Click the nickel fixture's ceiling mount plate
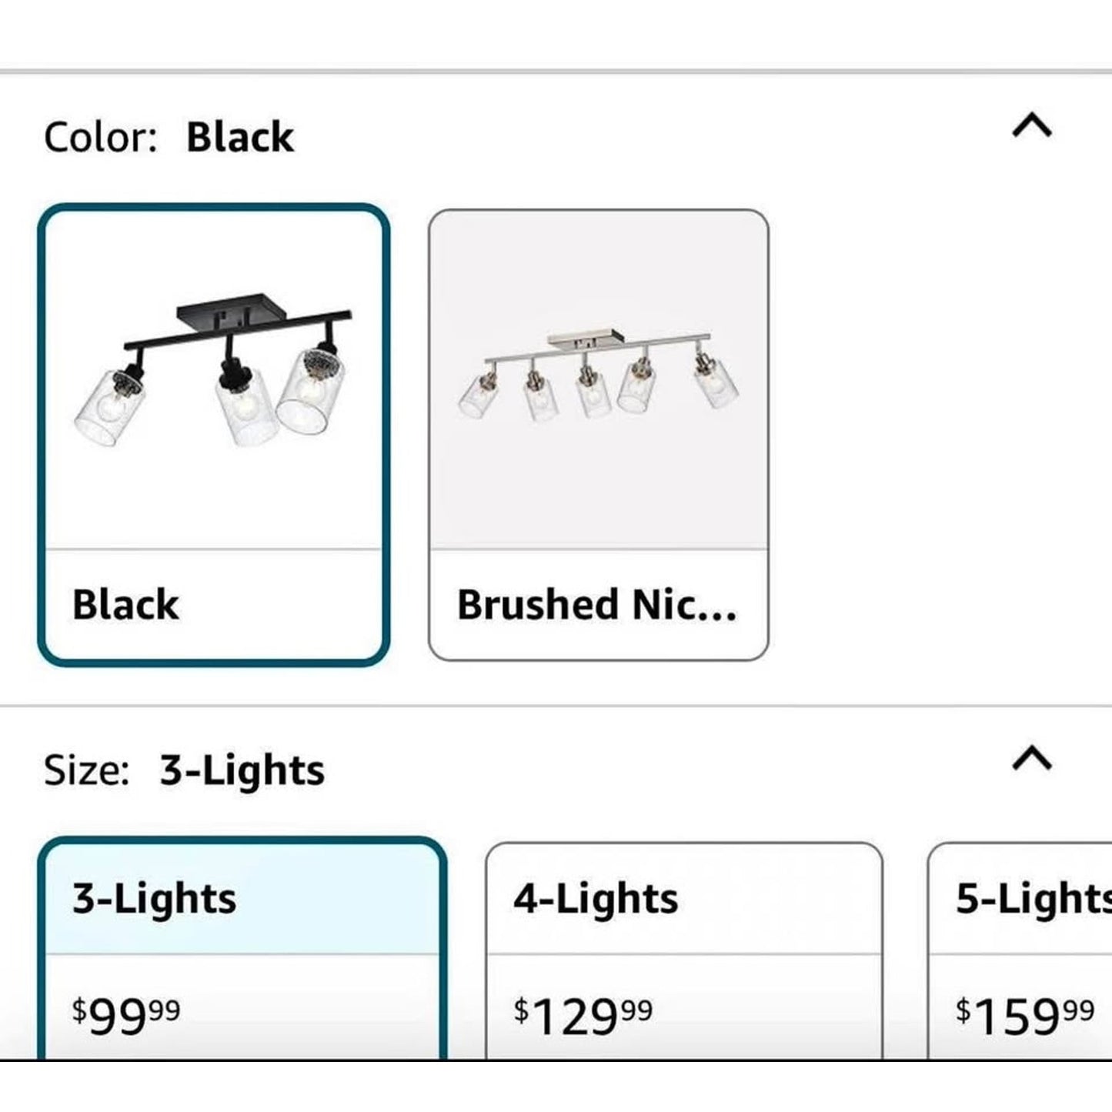 pyautogui.click(x=585, y=339)
